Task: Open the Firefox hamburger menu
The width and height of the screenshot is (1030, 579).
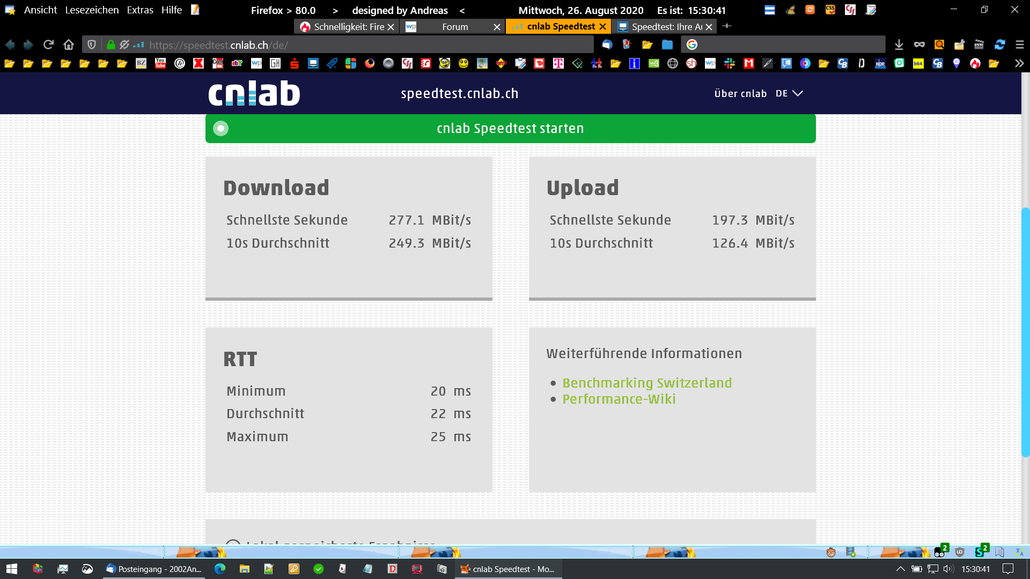Action: [1020, 44]
